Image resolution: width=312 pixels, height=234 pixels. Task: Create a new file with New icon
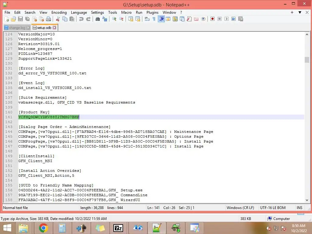click(7, 19)
